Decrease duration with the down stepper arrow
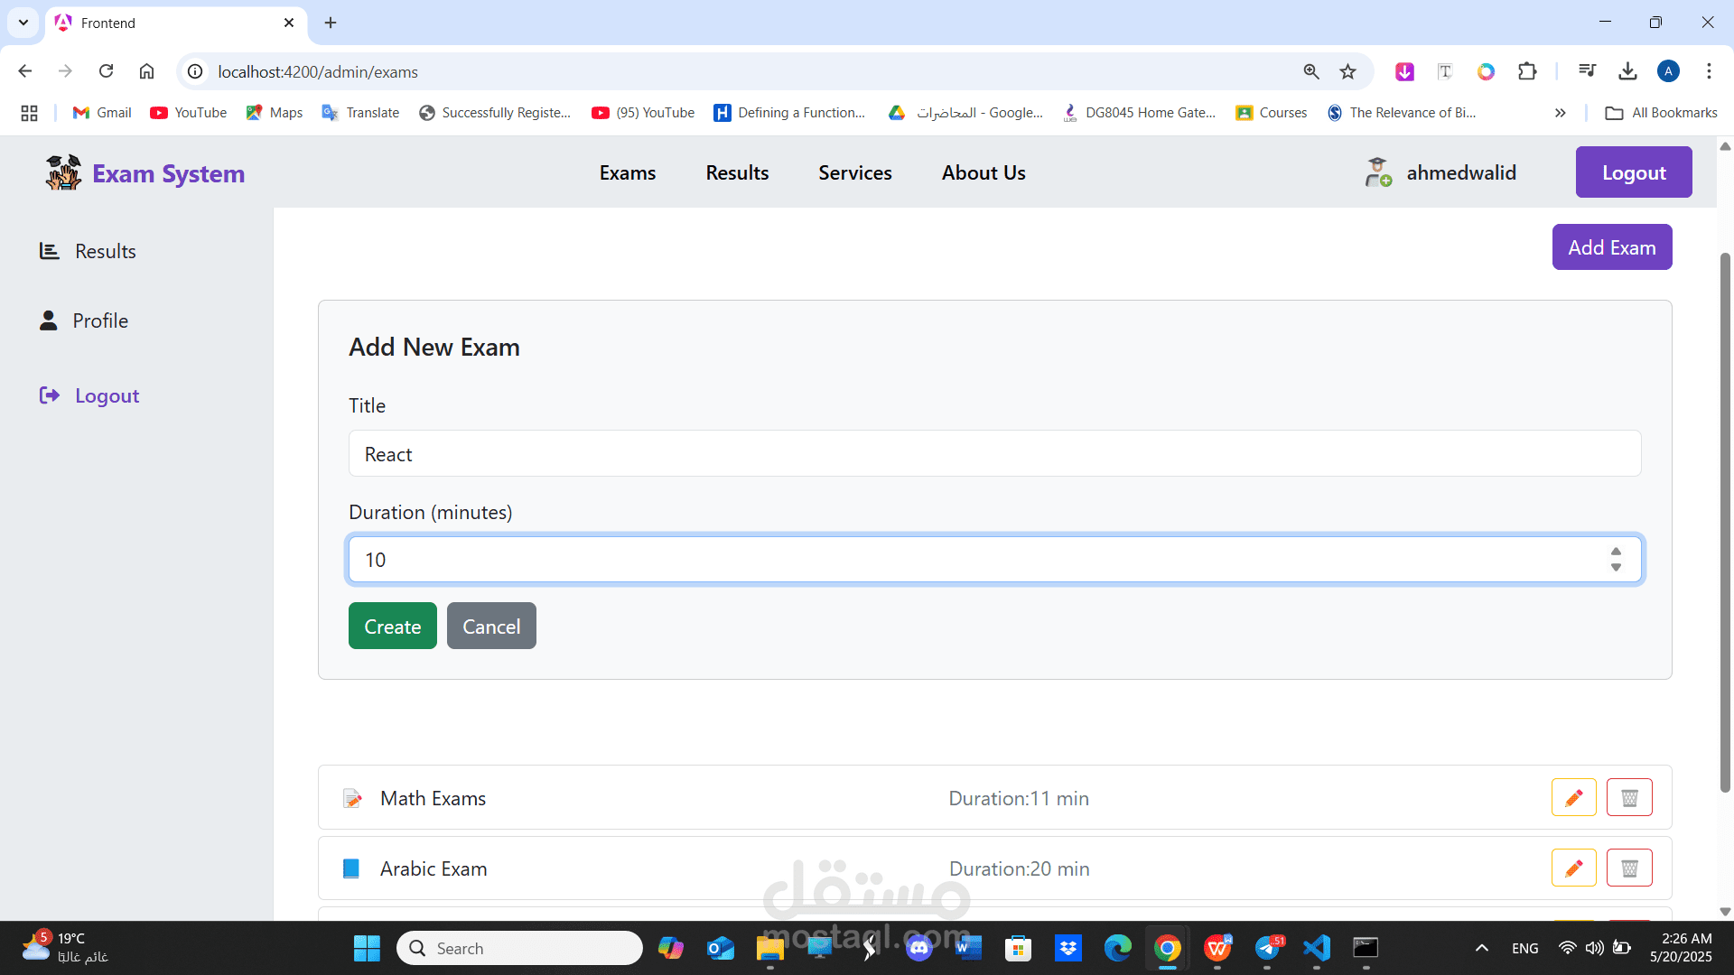The height and width of the screenshot is (975, 1734). click(x=1616, y=568)
